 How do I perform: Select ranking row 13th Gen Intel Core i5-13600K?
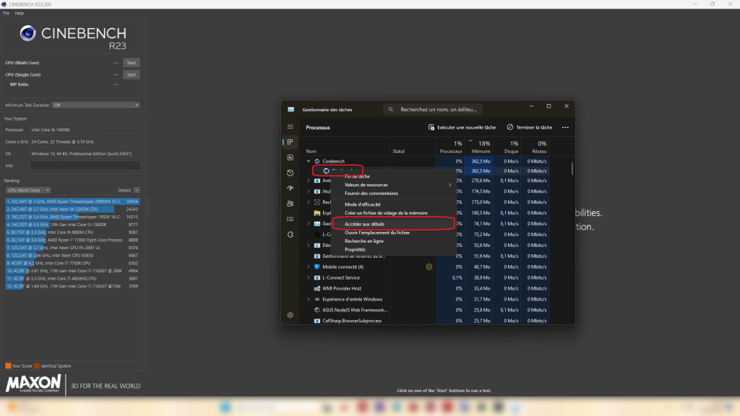(72, 225)
